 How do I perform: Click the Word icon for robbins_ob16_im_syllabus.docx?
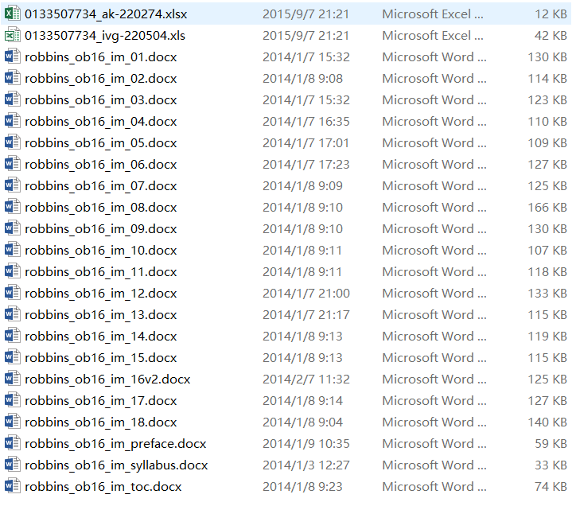tap(12, 465)
